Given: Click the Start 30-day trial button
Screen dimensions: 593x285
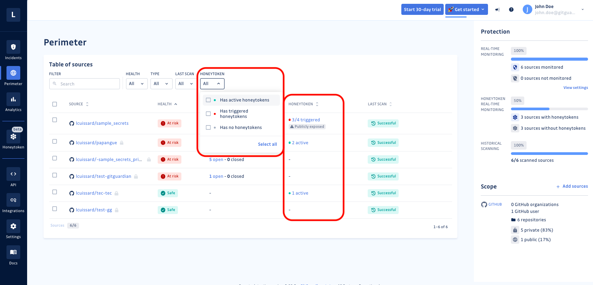Looking at the screenshot, I should click(x=422, y=10).
